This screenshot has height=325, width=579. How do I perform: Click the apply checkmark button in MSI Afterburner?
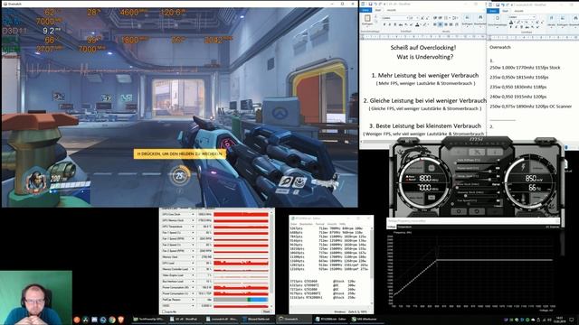click(x=495, y=211)
